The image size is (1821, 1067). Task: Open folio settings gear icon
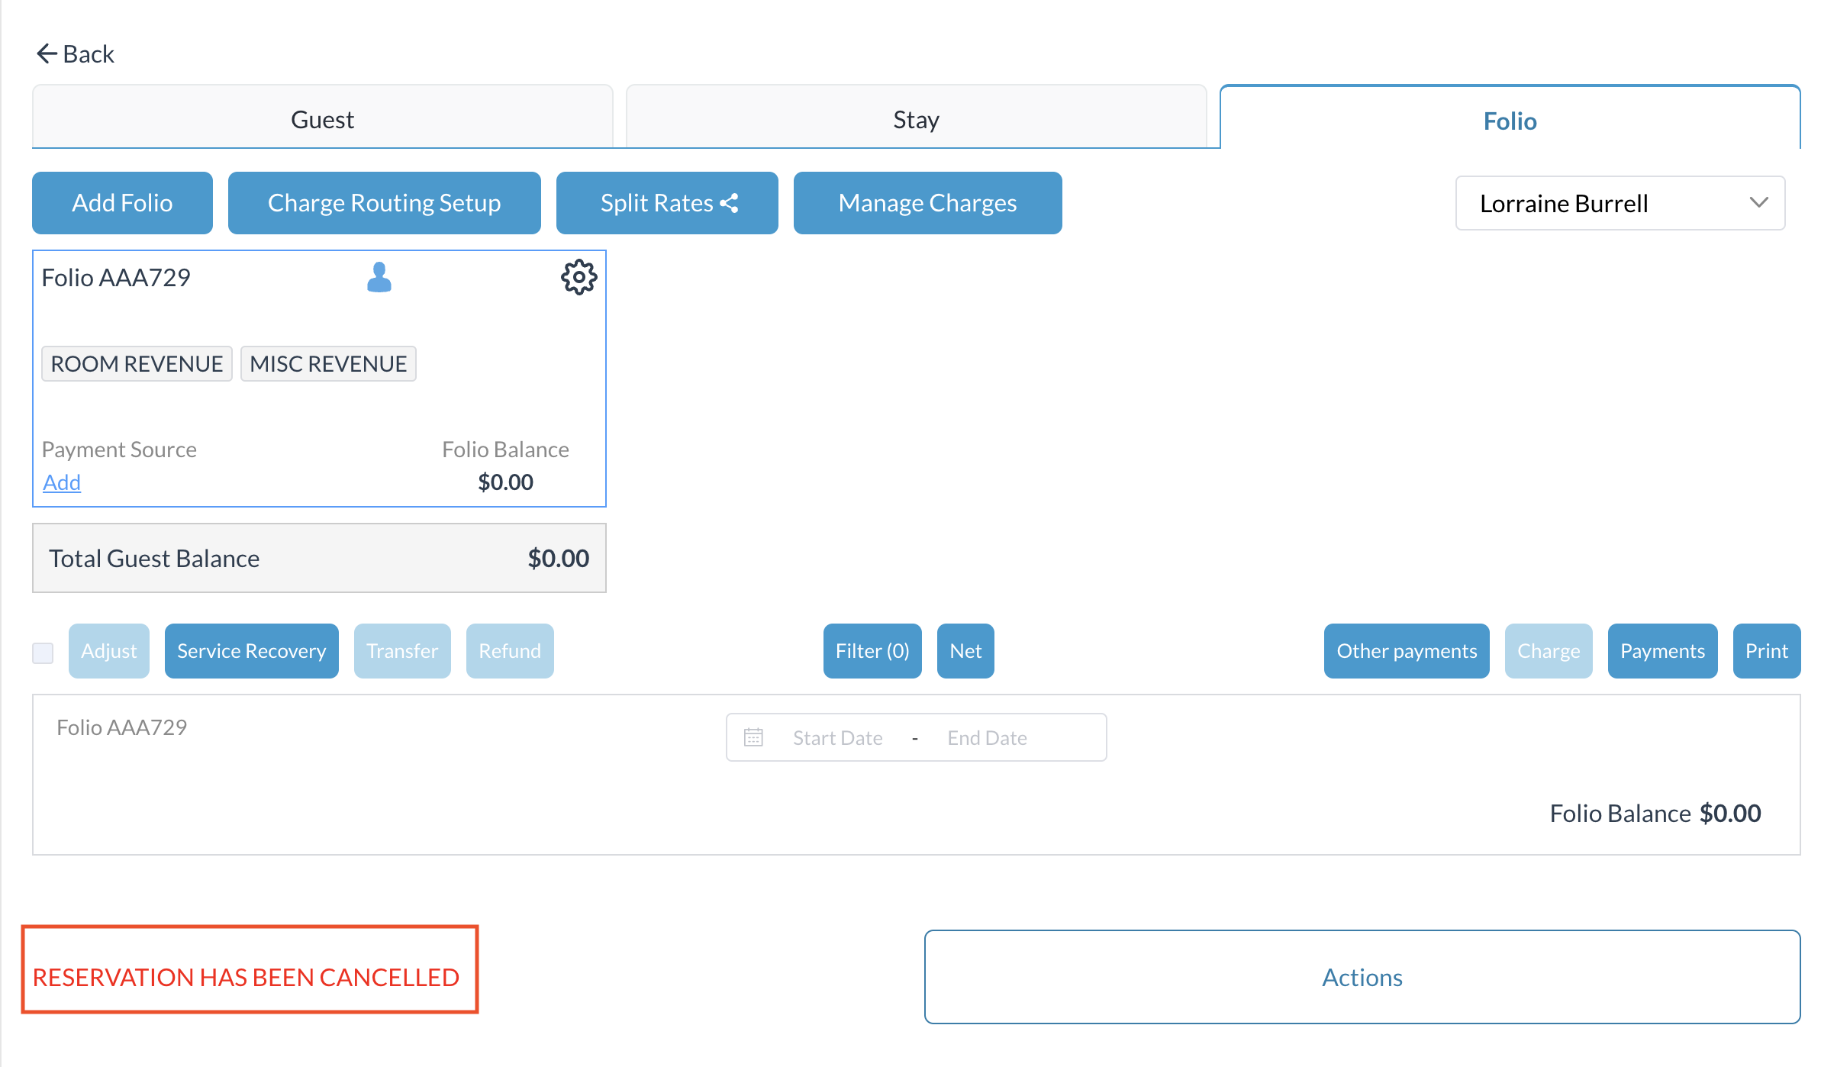click(x=579, y=277)
